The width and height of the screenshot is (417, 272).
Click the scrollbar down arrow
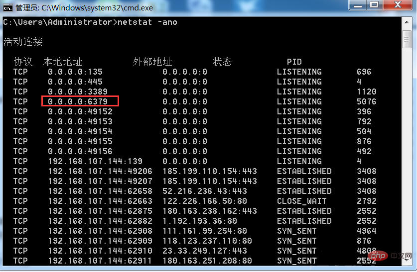pos(407,260)
